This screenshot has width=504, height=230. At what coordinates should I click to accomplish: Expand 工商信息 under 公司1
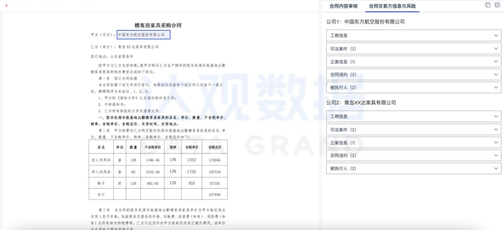click(413, 35)
